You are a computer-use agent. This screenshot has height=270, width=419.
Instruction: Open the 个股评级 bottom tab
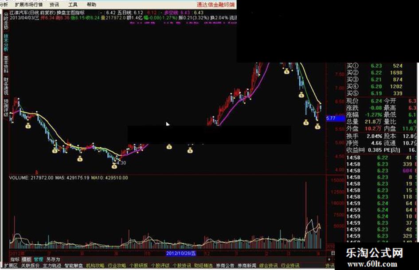(160, 266)
